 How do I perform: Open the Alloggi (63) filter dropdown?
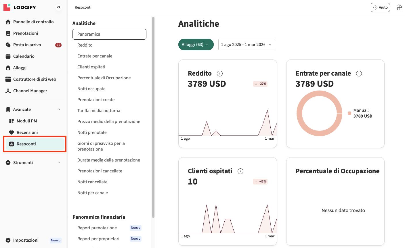point(196,45)
